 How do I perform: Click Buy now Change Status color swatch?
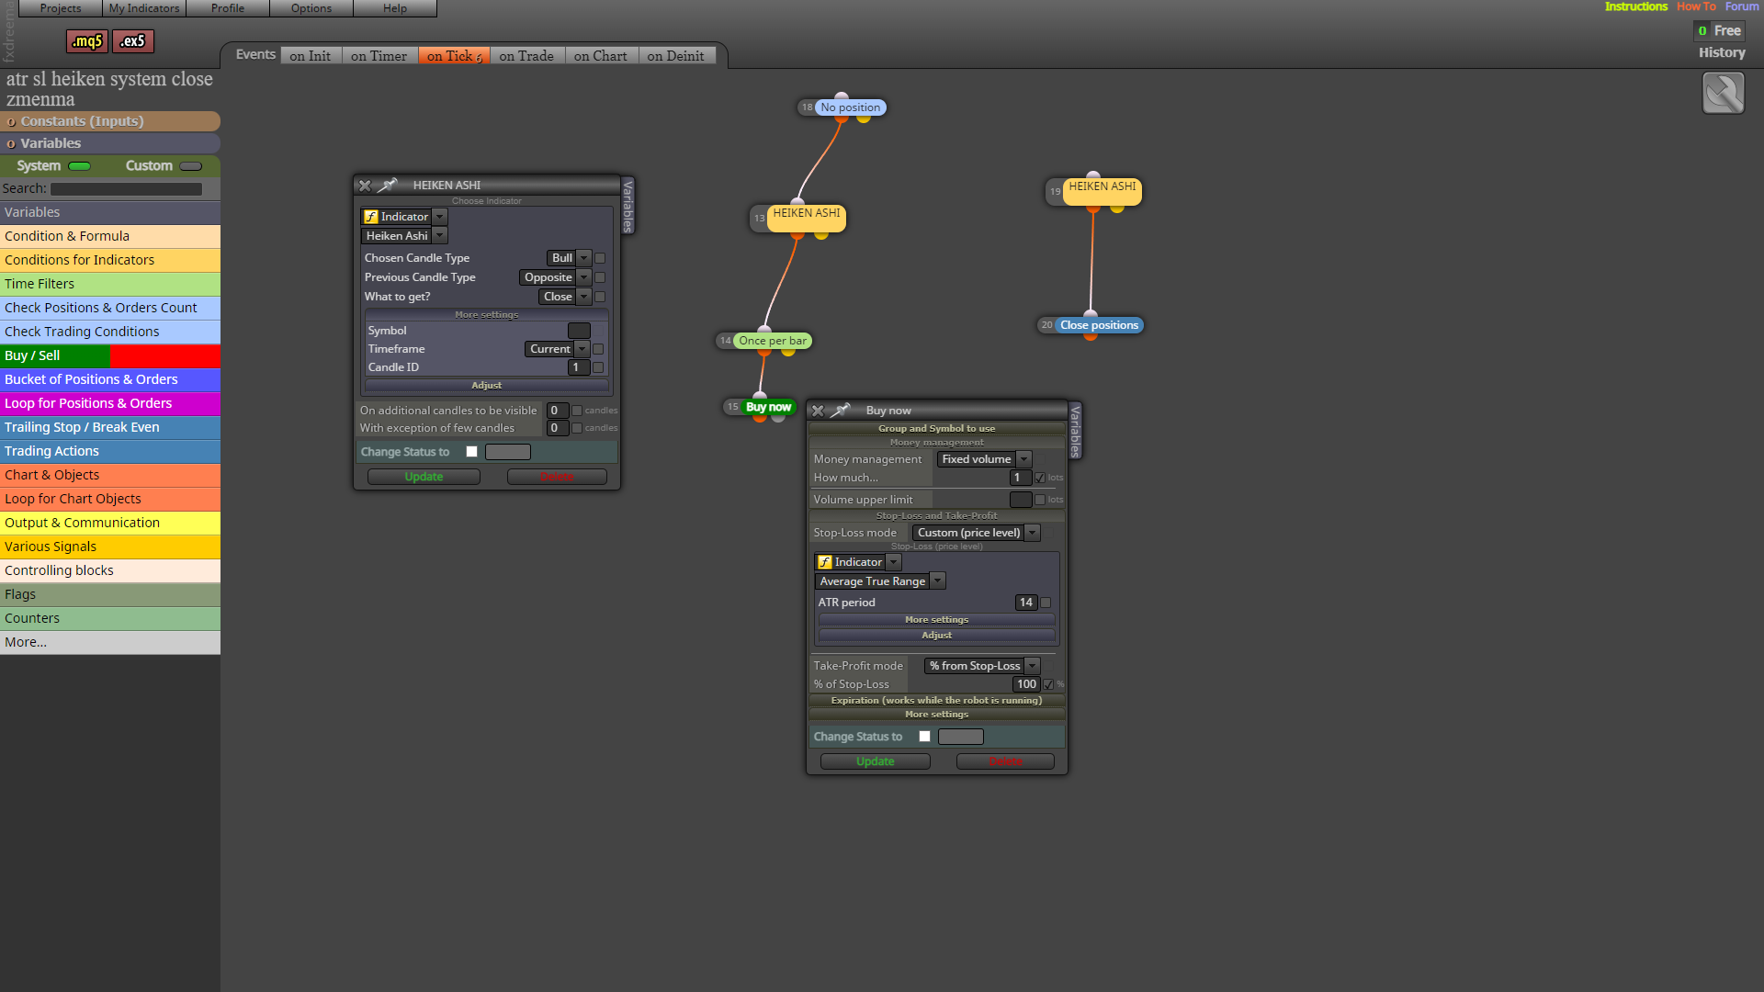(961, 737)
